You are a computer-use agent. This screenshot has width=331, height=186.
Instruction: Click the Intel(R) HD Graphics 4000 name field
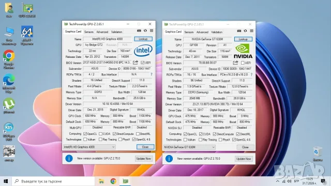coord(107,39)
